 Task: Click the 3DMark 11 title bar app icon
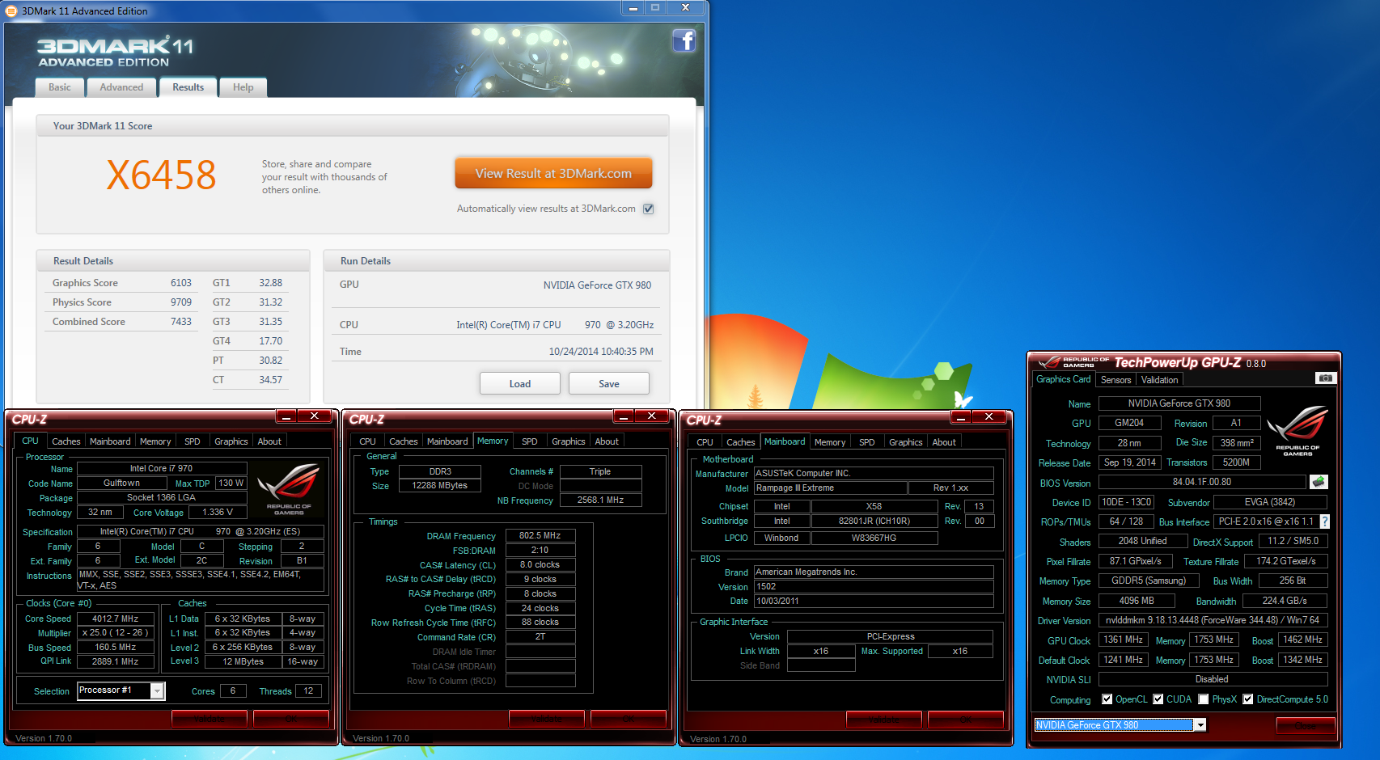click(x=11, y=11)
